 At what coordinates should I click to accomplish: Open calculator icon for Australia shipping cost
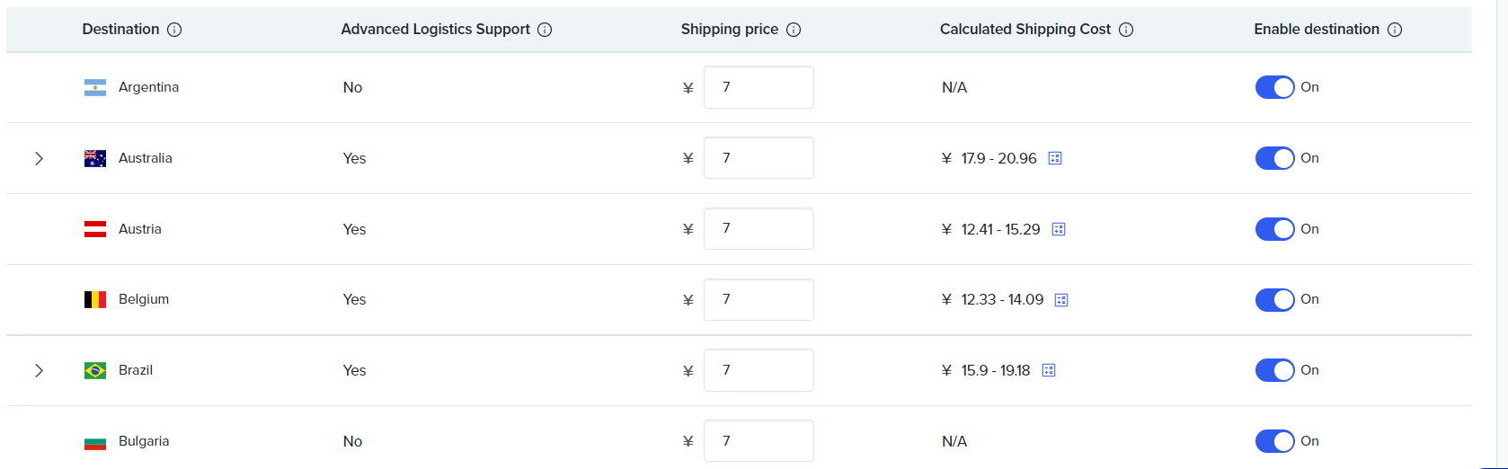pos(1055,158)
